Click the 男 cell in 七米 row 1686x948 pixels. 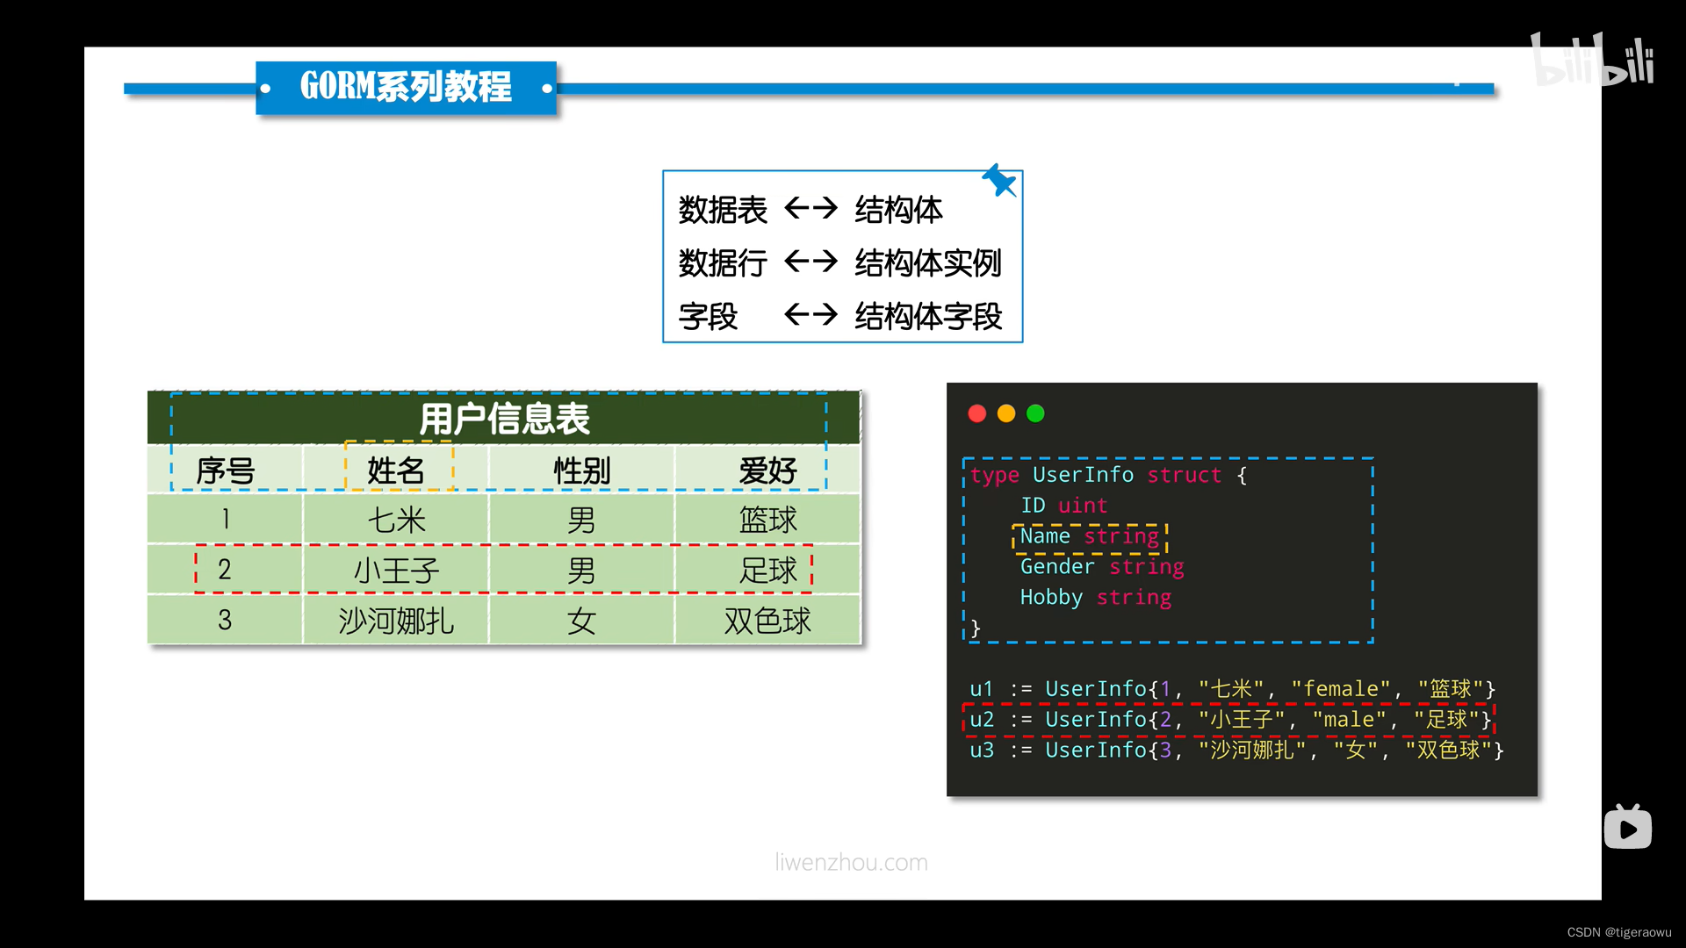tap(581, 520)
